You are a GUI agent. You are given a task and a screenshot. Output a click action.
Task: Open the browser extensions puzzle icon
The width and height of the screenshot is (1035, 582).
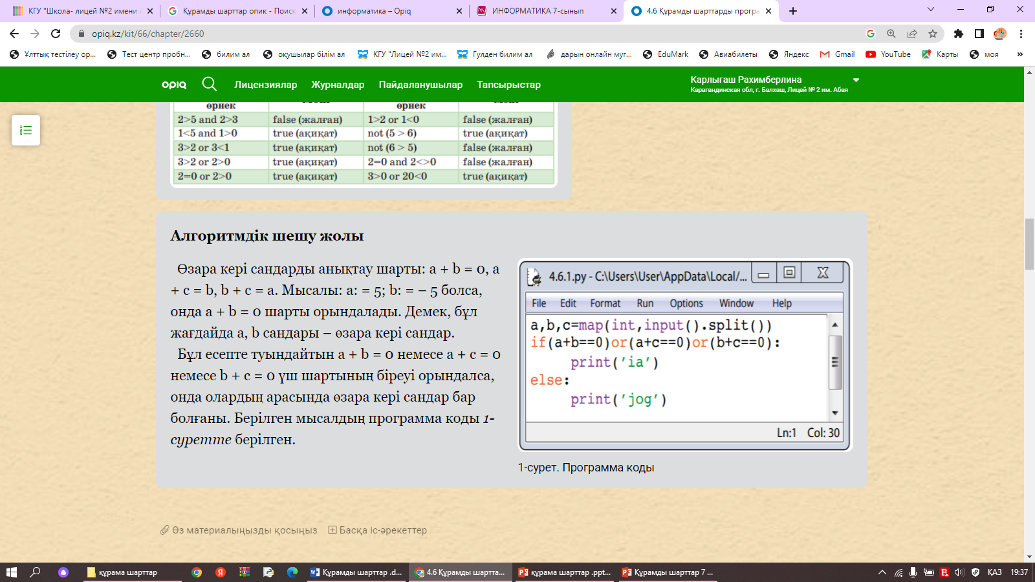959,34
